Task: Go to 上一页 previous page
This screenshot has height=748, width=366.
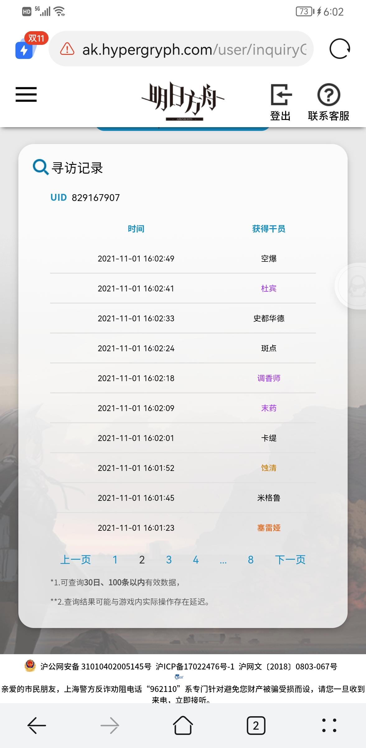Action: click(x=75, y=560)
